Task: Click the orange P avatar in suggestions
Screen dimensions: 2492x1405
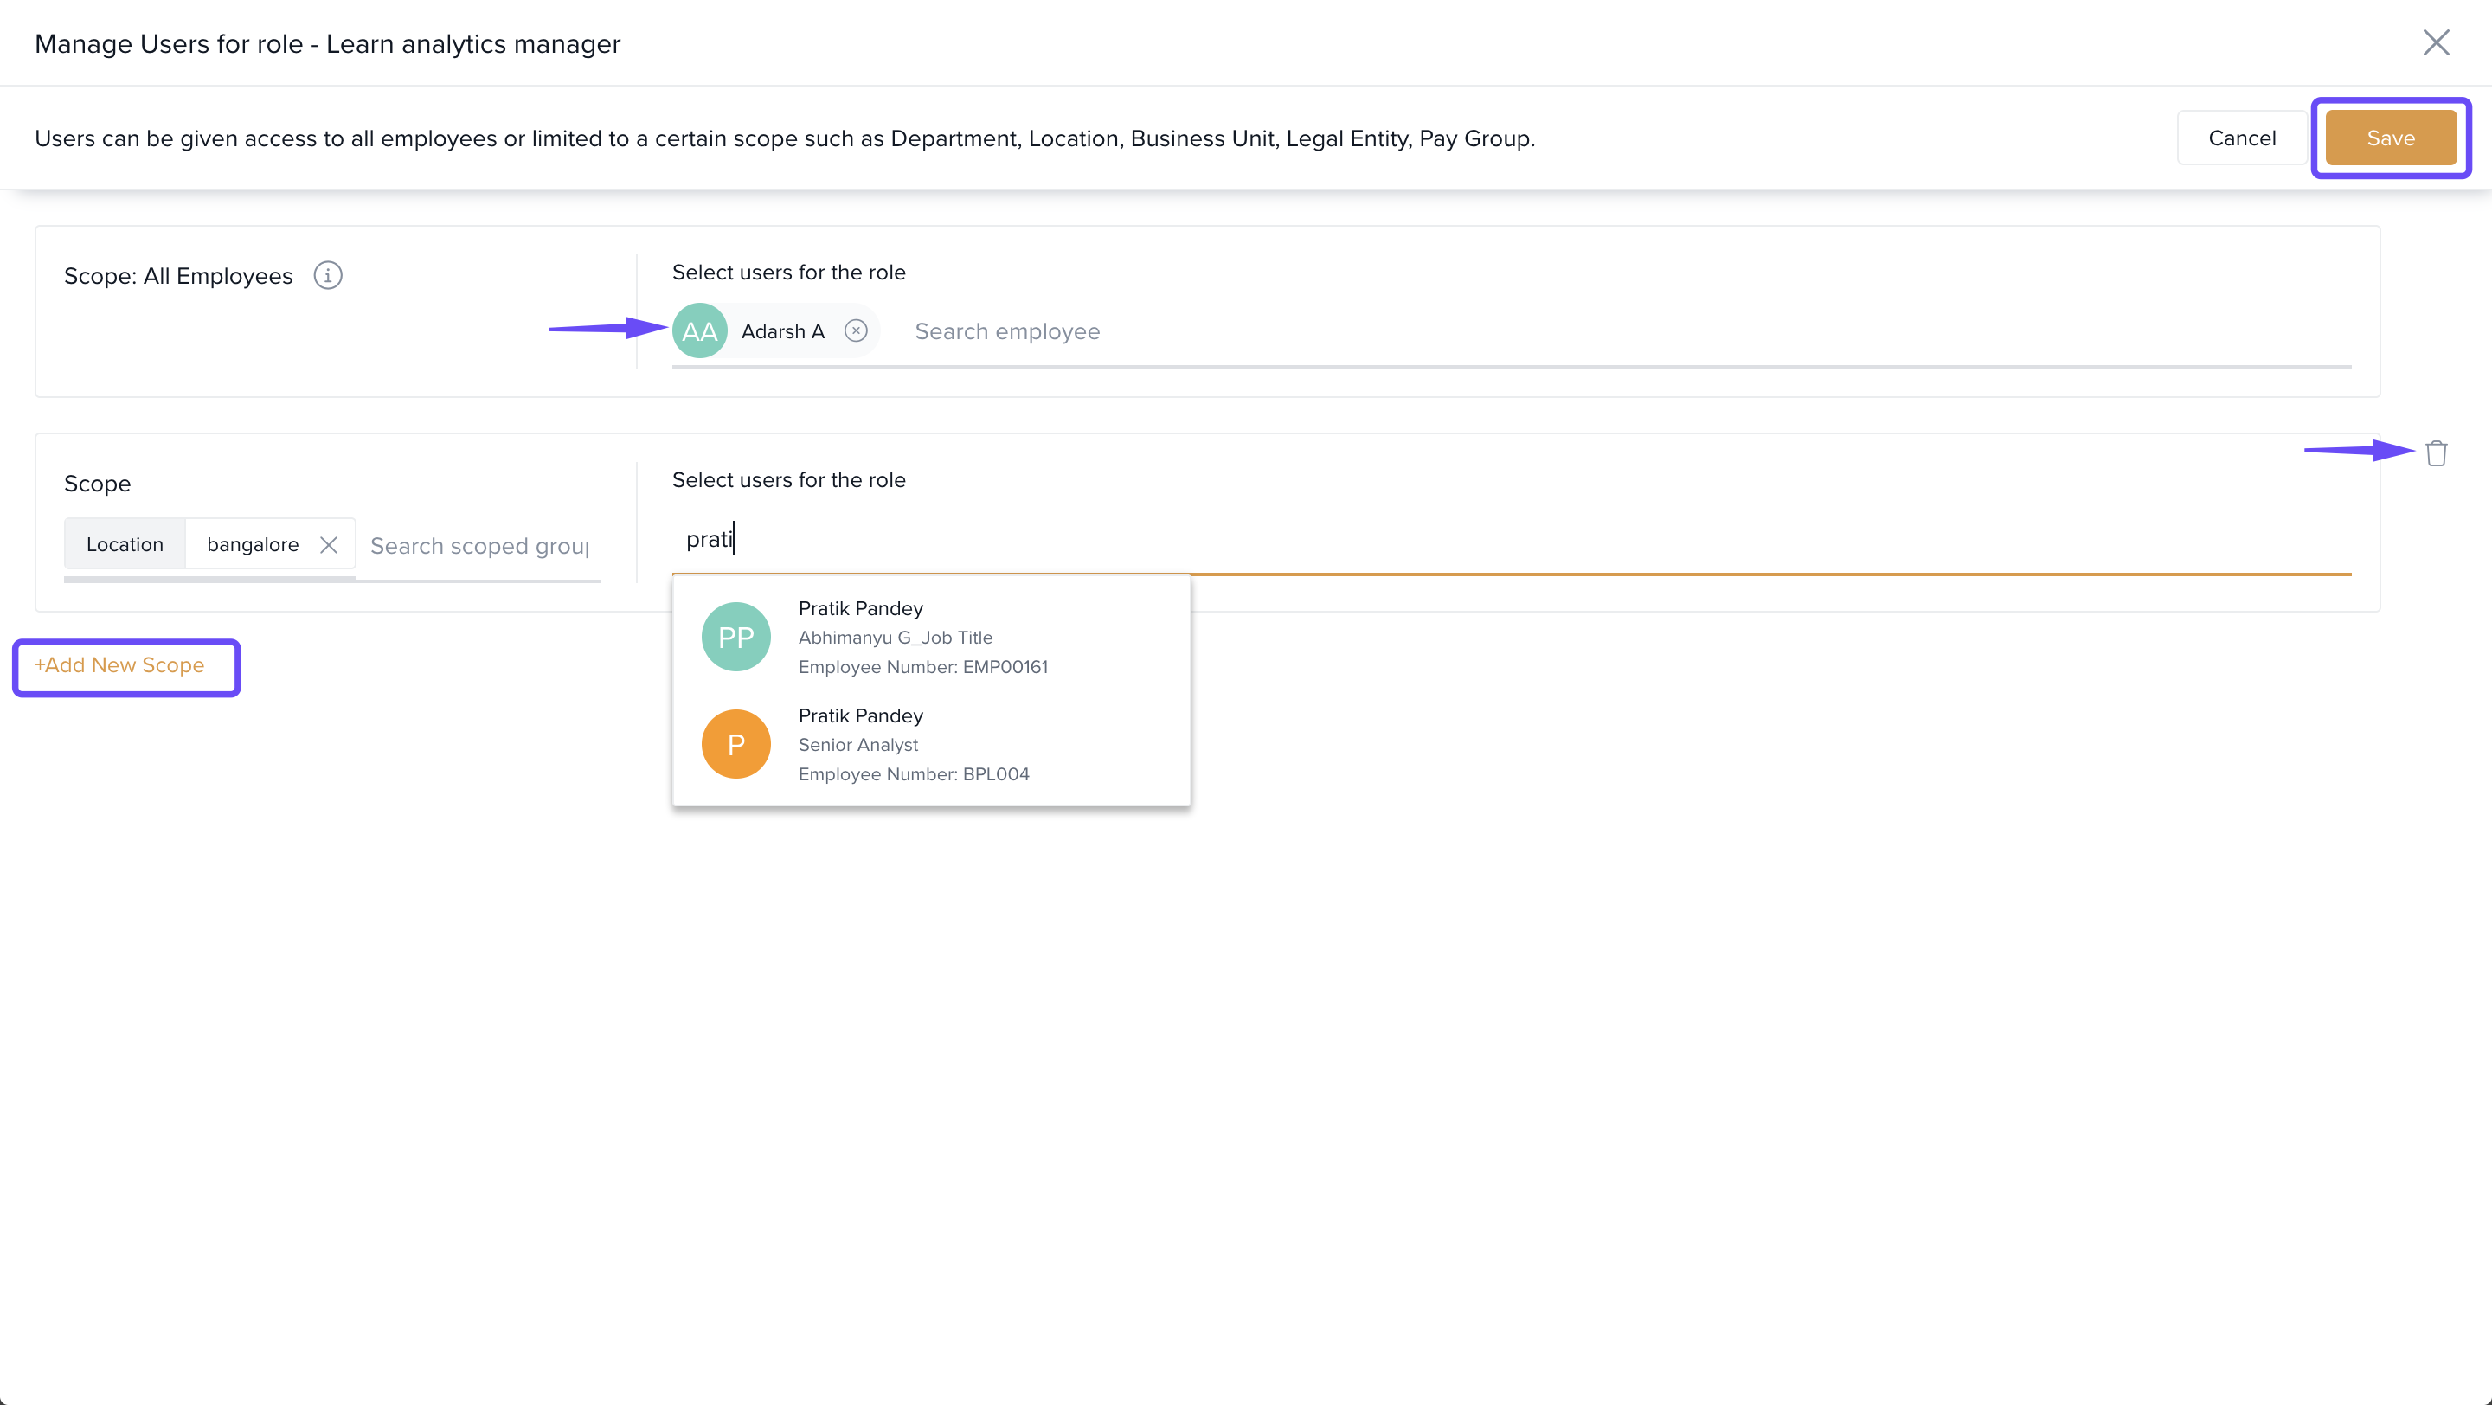Action: click(735, 744)
